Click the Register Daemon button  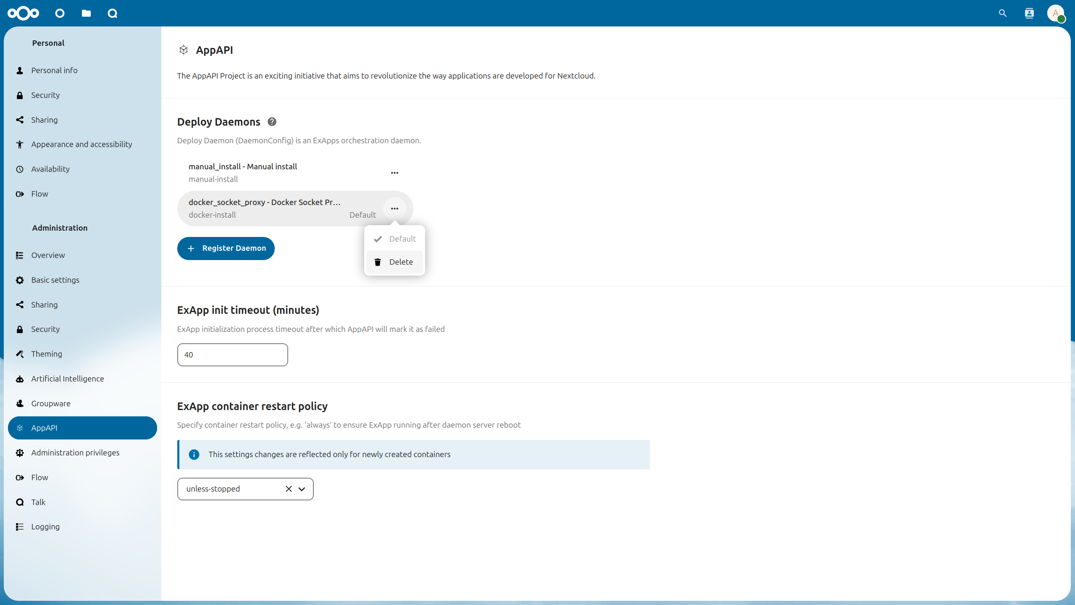[226, 248]
